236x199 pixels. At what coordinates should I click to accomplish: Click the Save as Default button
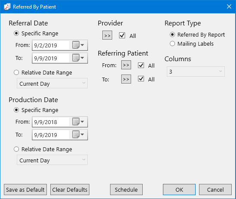pos(25,190)
